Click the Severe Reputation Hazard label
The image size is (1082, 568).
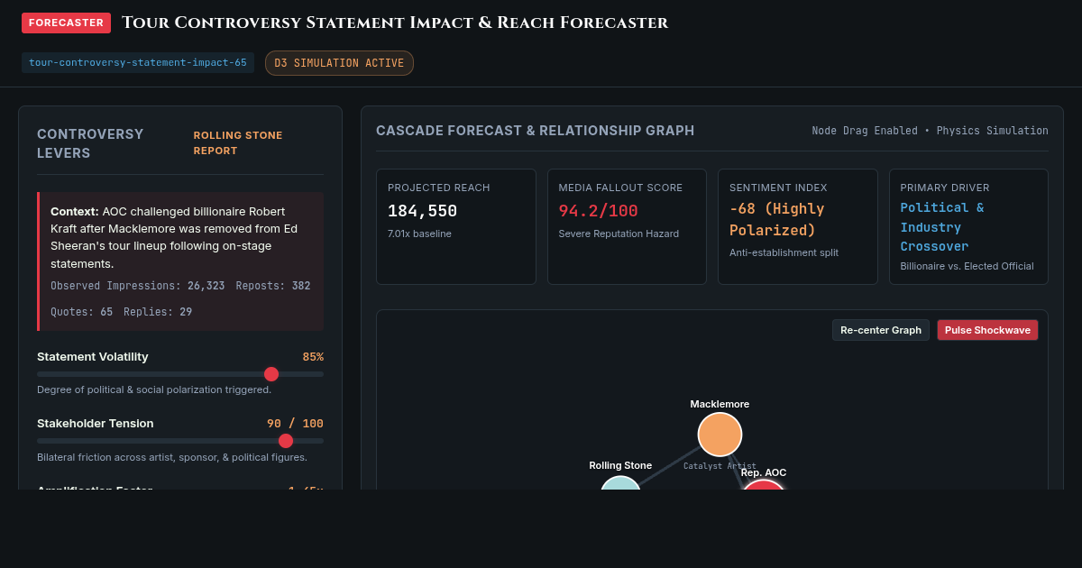[x=619, y=234]
